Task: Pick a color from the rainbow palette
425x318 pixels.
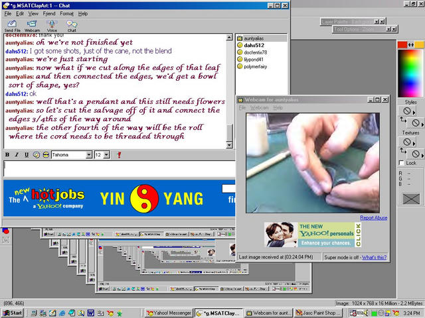Action: (x=410, y=73)
